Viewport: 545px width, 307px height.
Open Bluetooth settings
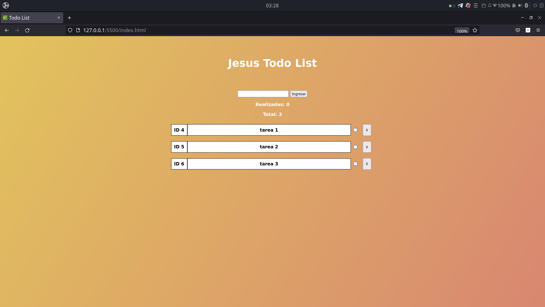click(x=526, y=5)
